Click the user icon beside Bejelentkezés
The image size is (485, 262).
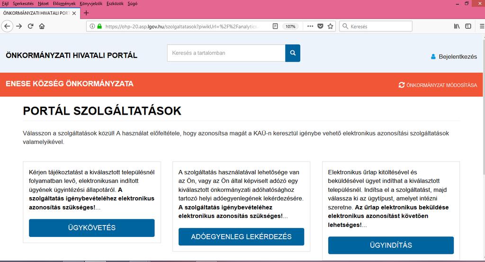point(433,56)
